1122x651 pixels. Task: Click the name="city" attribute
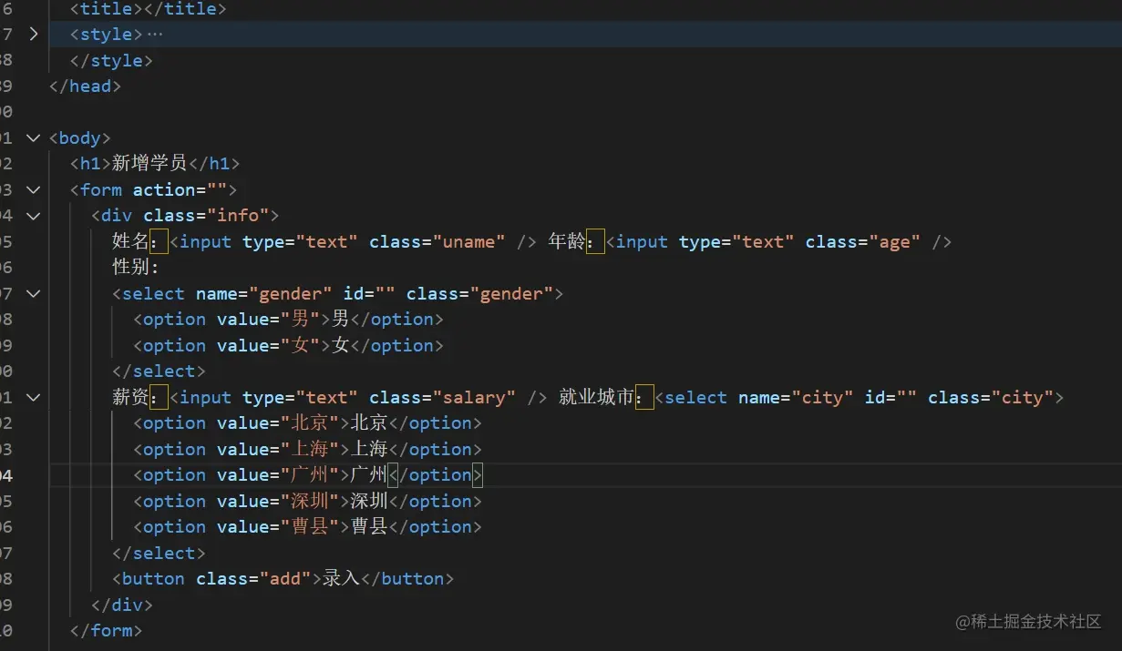[x=797, y=398]
